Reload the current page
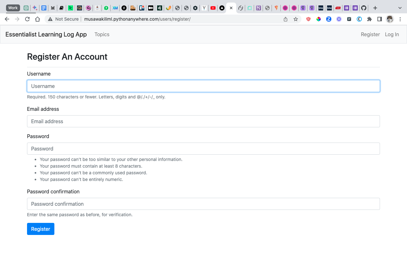 (27, 19)
